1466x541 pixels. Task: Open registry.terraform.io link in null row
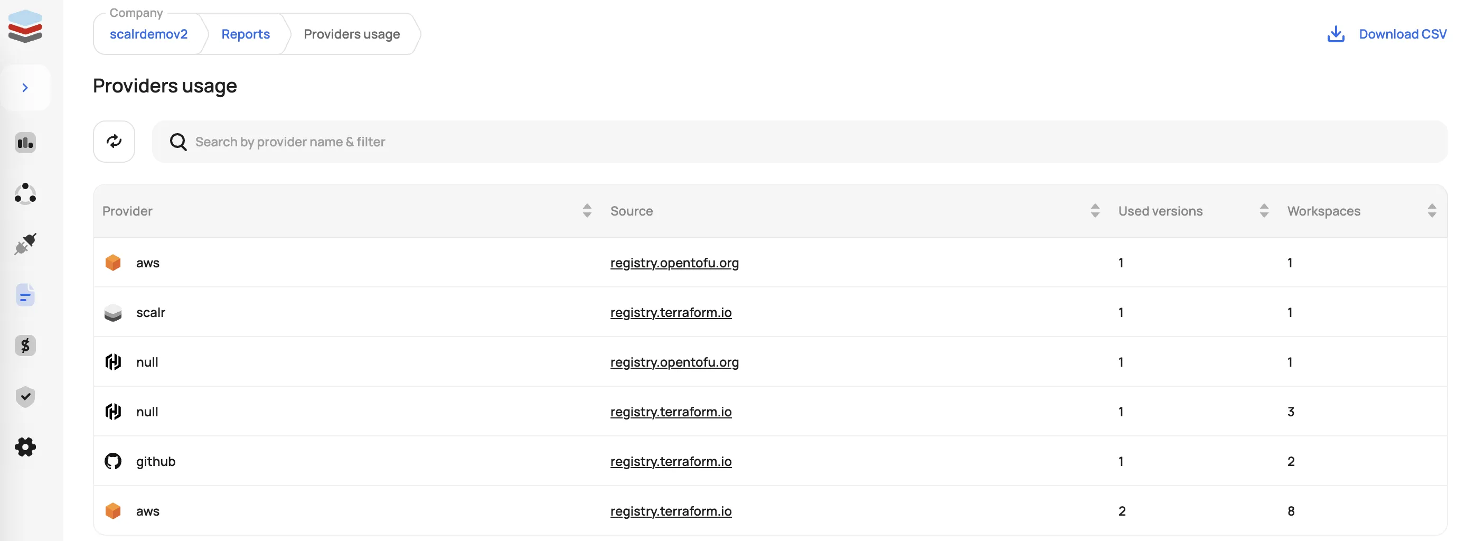[x=670, y=412]
